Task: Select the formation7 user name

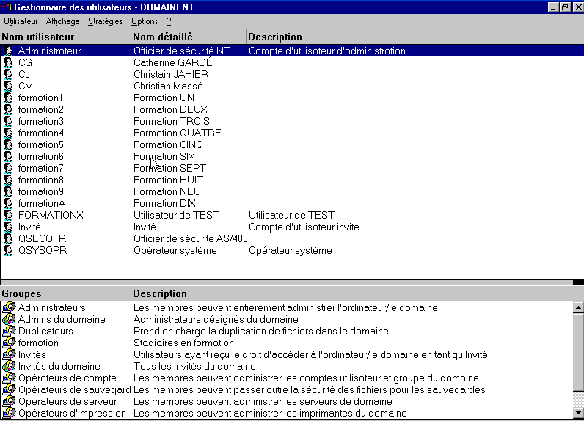Action: coord(40,168)
